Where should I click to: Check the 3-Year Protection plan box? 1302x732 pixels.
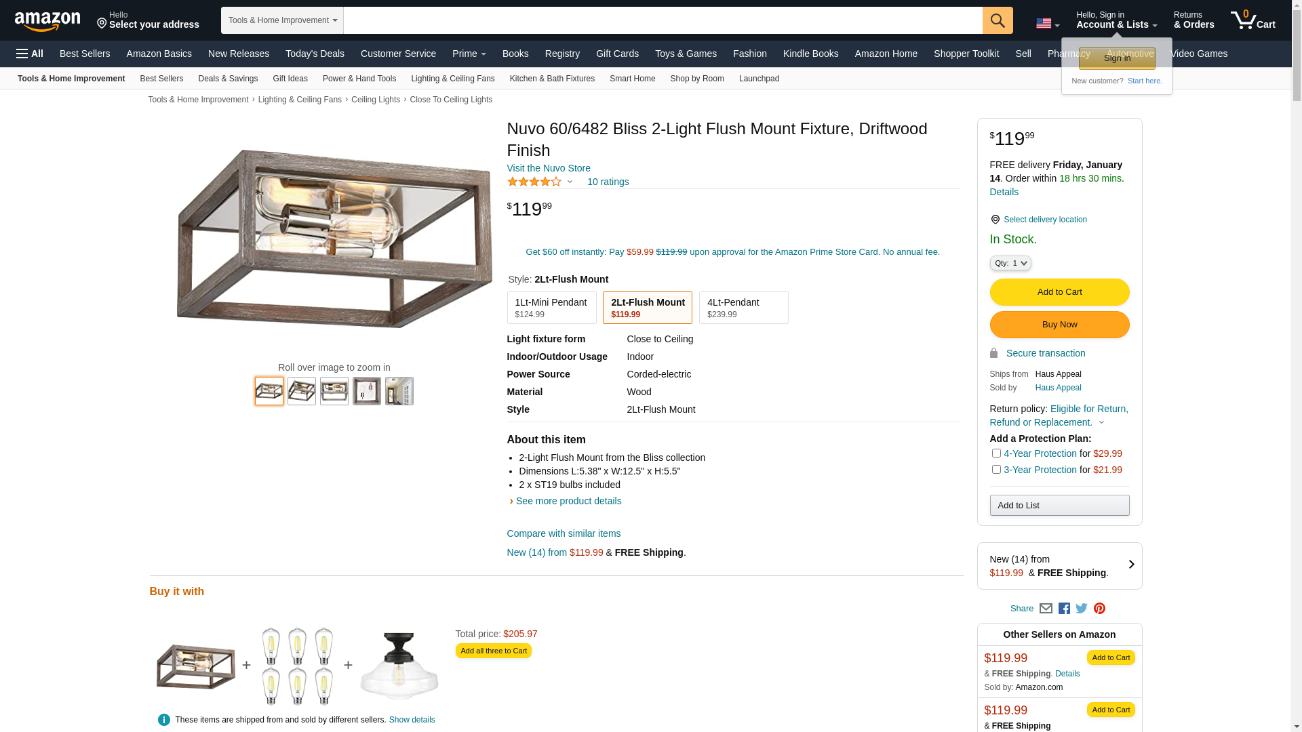click(x=996, y=470)
